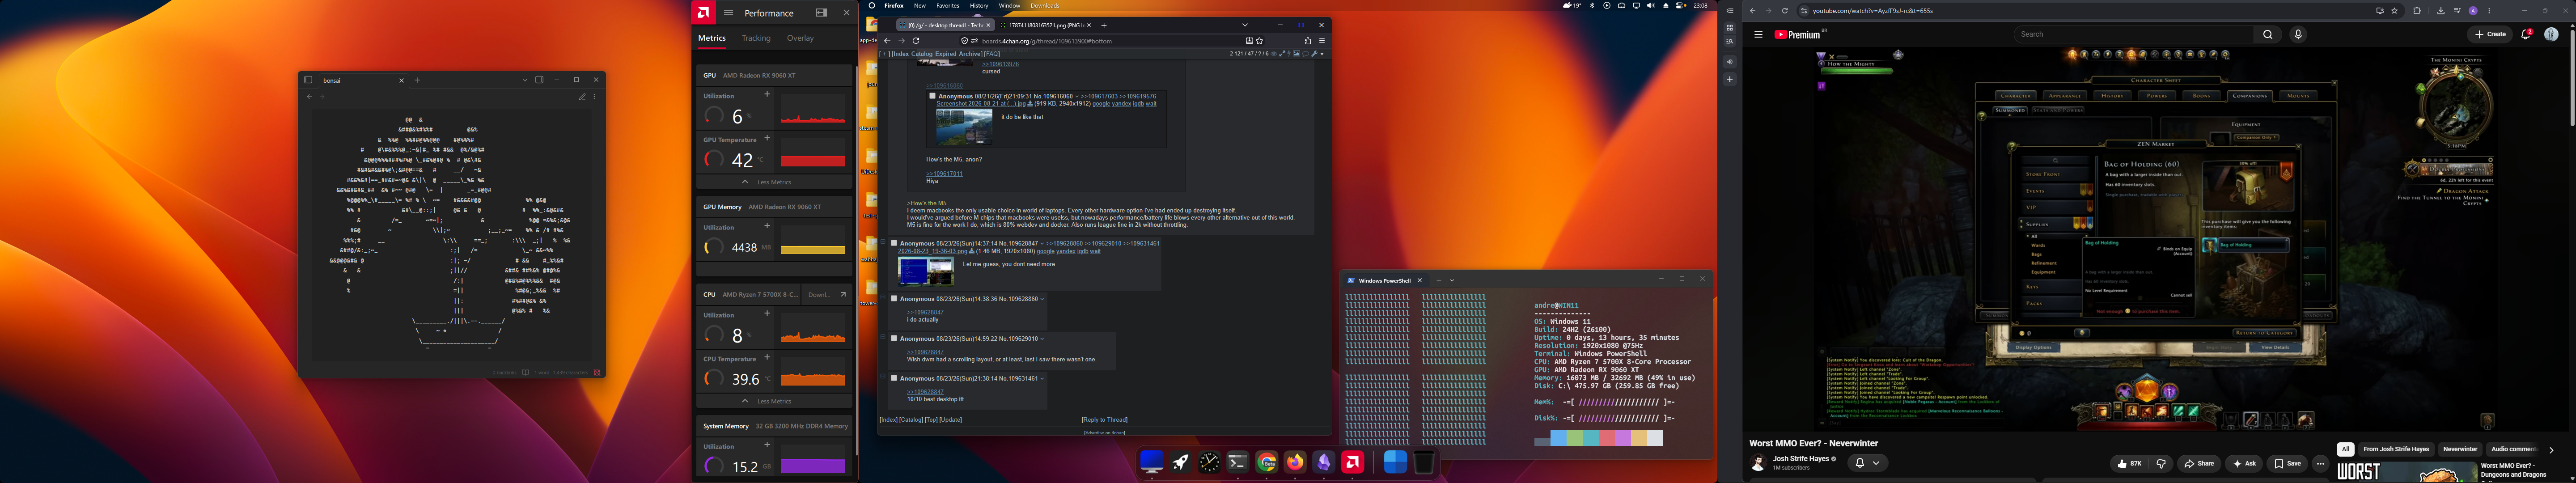Open the Catalog link in the 4chan top navigation
This screenshot has width=2576, height=483.
[922, 54]
